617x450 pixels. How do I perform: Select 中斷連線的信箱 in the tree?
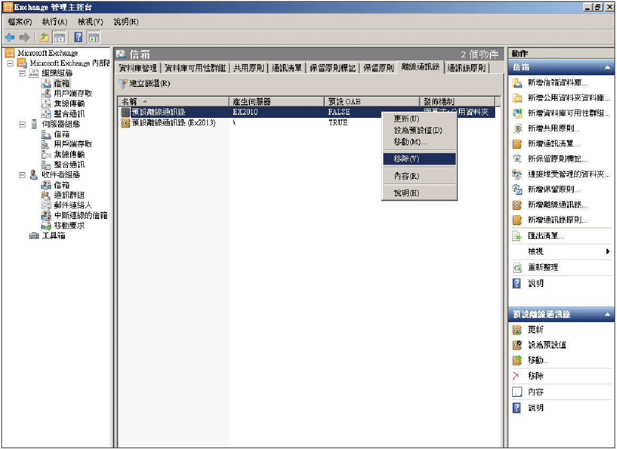coord(81,215)
